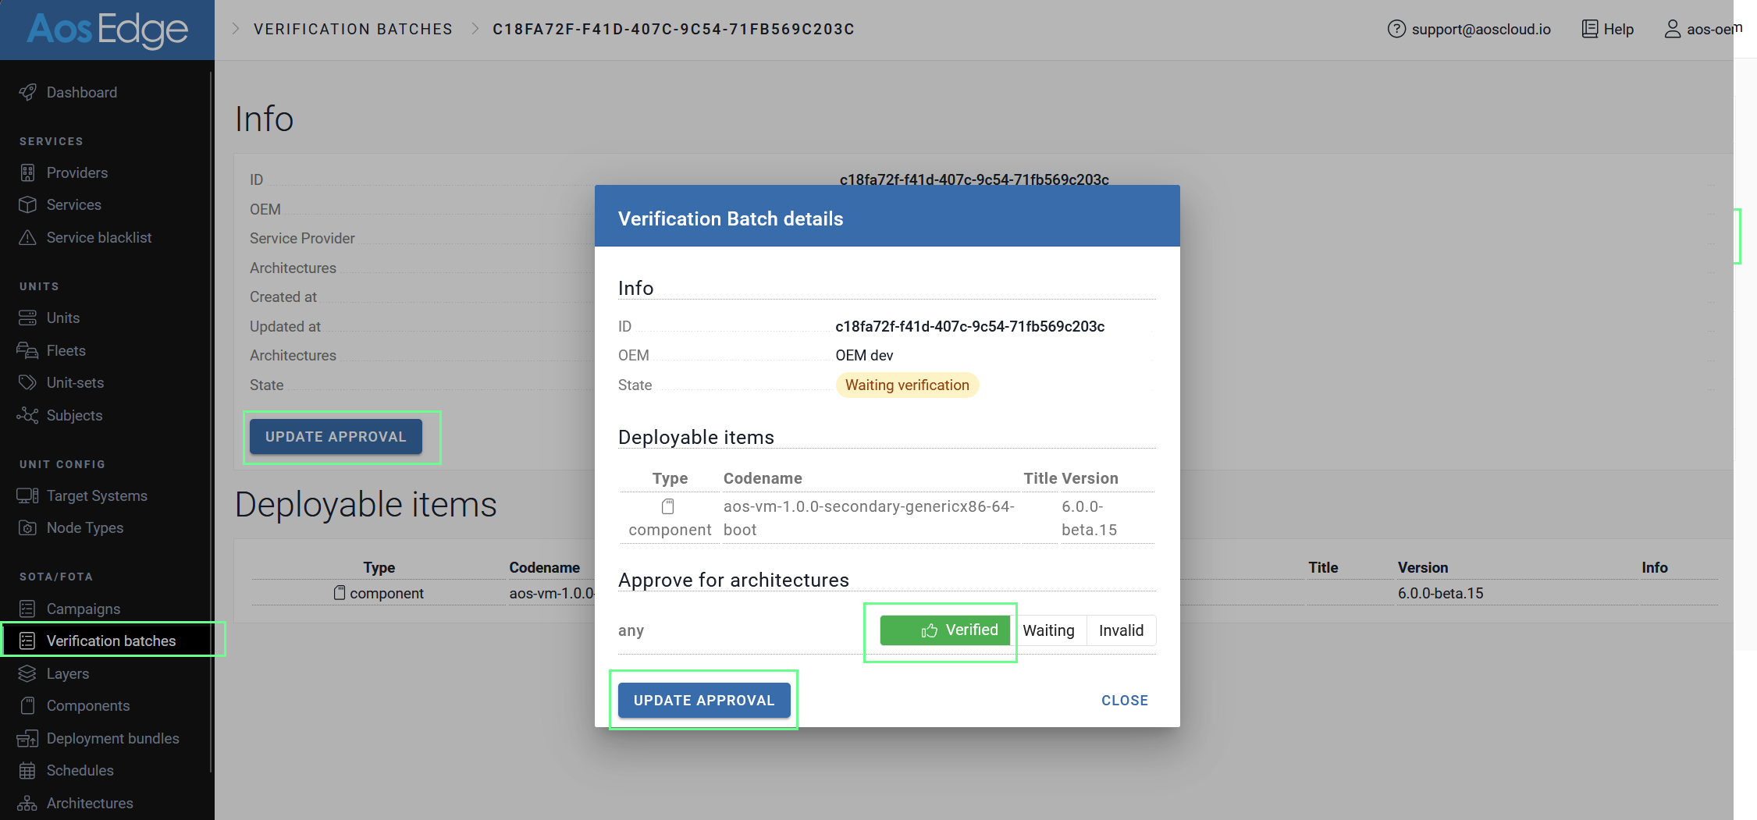This screenshot has width=1757, height=820.
Task: Click the Service blacklist warning icon
Action: click(x=27, y=237)
